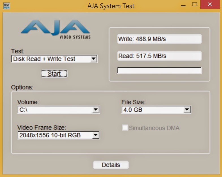The height and width of the screenshot is (177, 222).
Task: Click the AJA Video Systems logo
Action: coord(56,29)
